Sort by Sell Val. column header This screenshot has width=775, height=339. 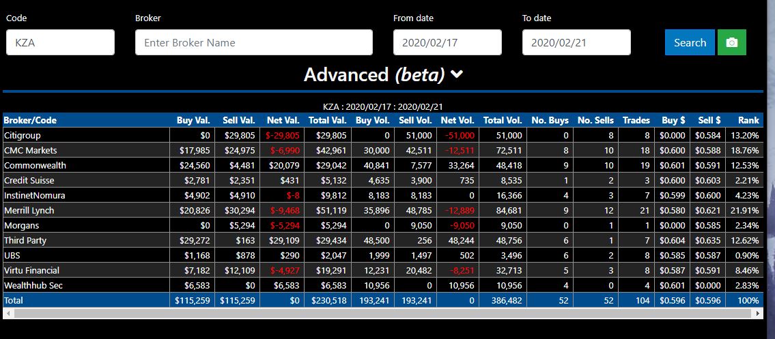tap(239, 120)
